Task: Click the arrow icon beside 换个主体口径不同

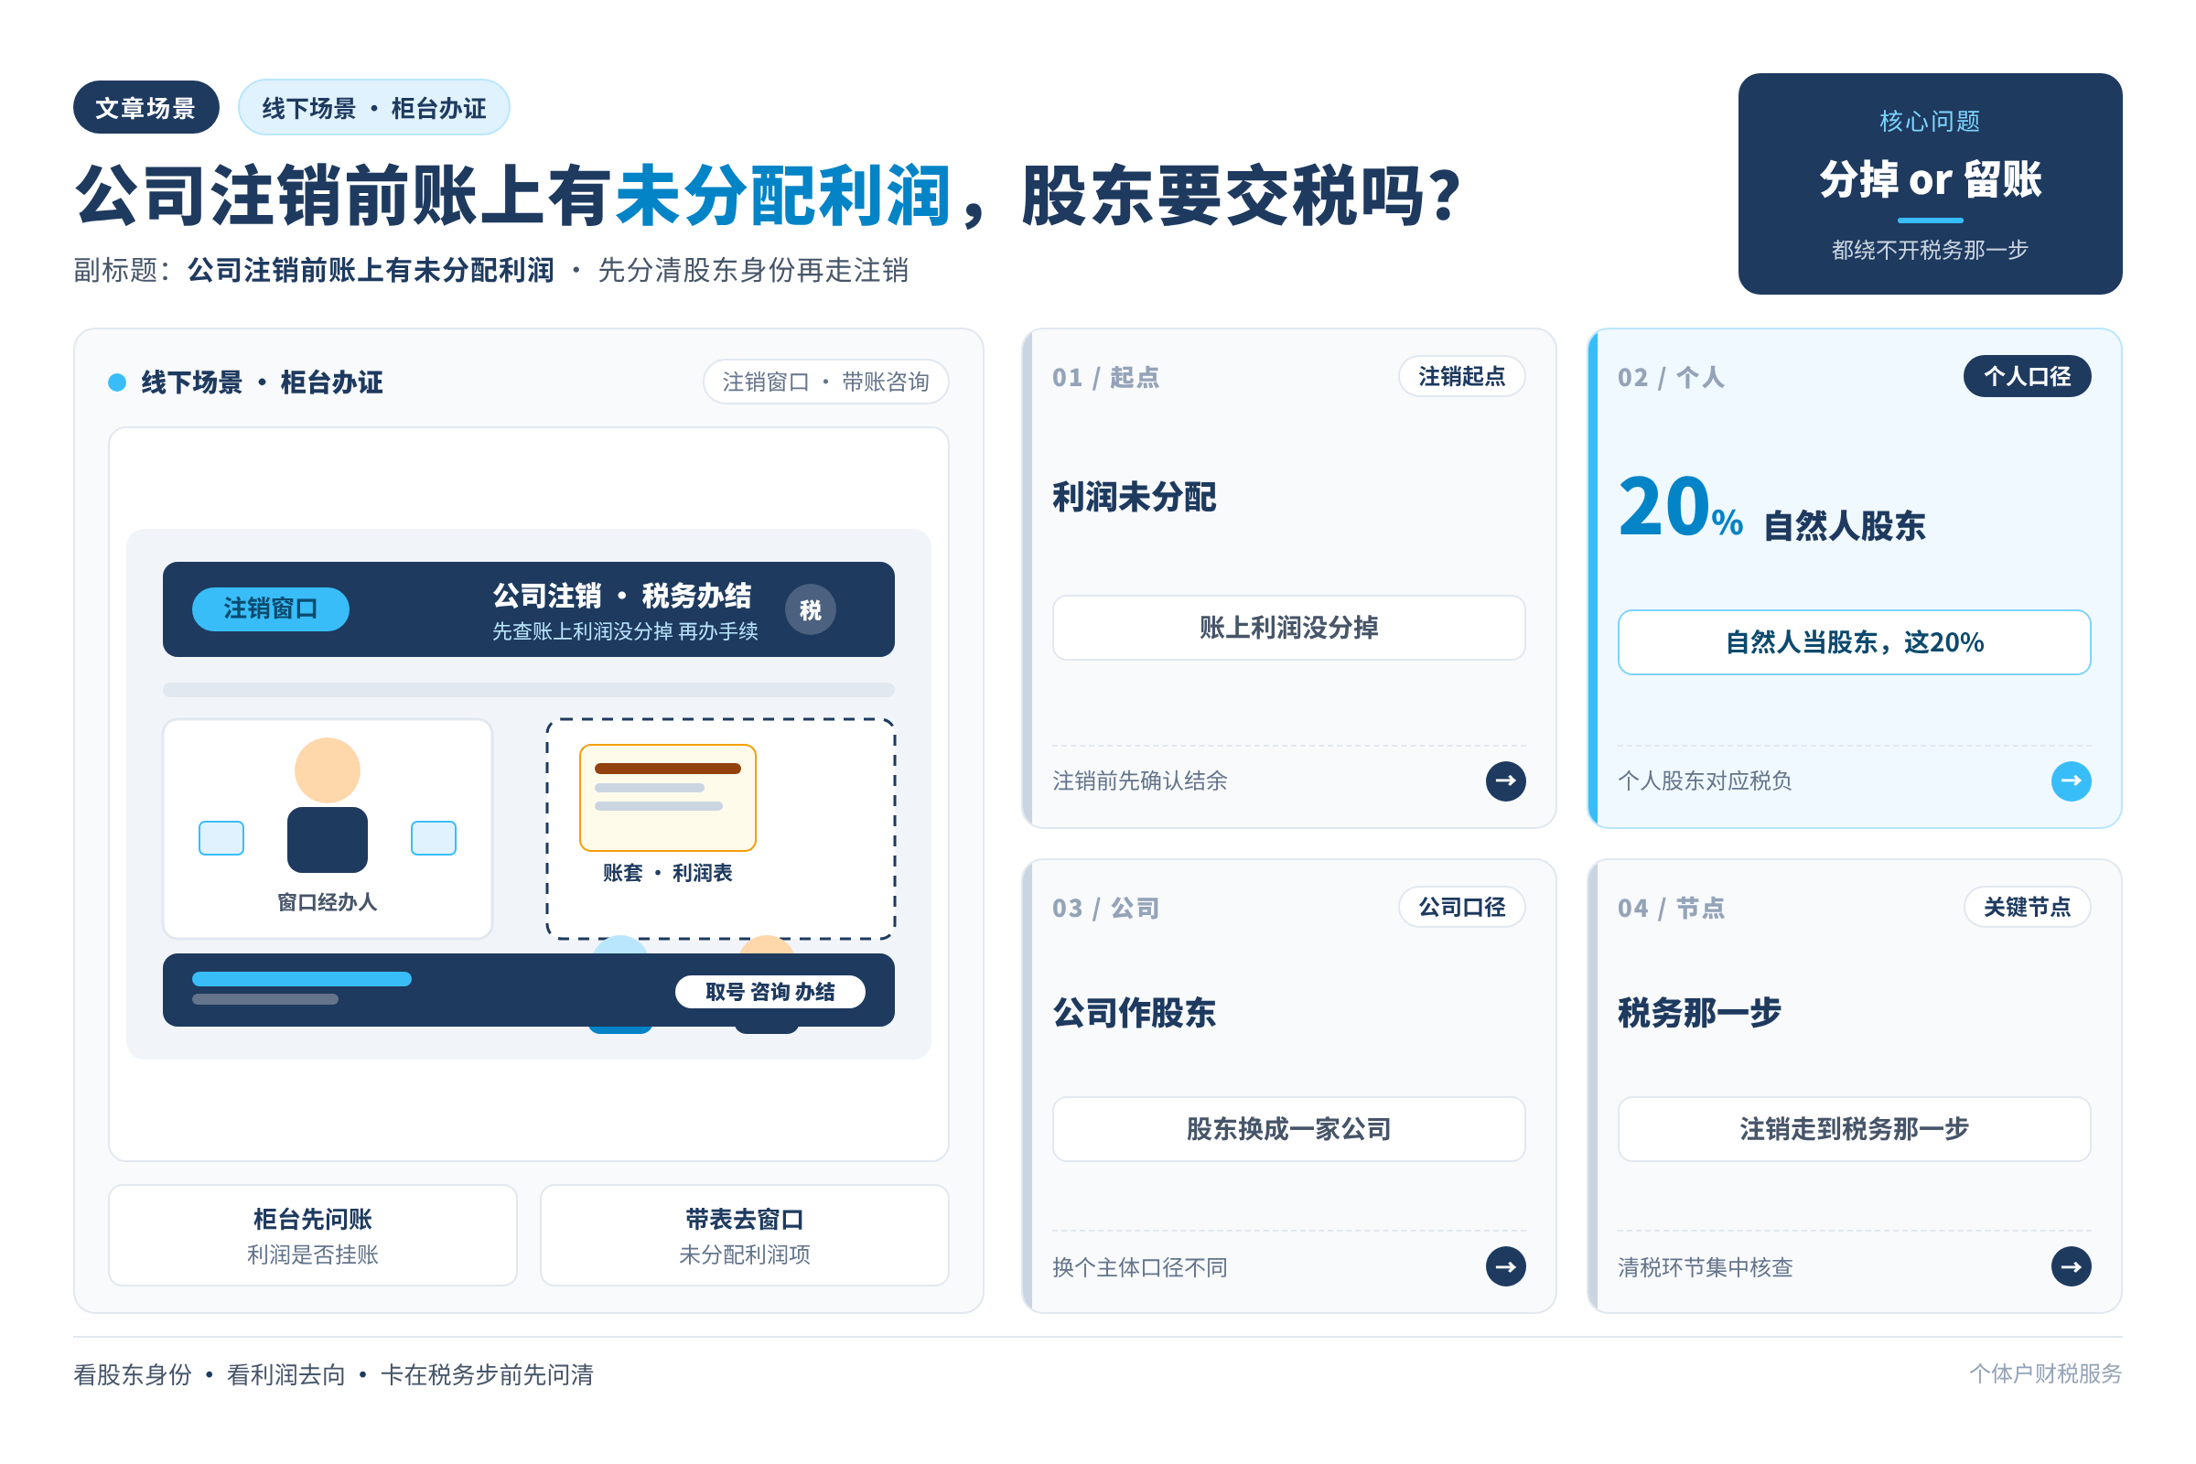Action: pyautogui.click(x=1505, y=1266)
